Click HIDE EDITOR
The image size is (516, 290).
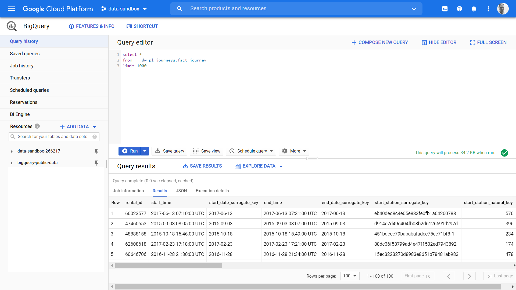[x=439, y=42]
